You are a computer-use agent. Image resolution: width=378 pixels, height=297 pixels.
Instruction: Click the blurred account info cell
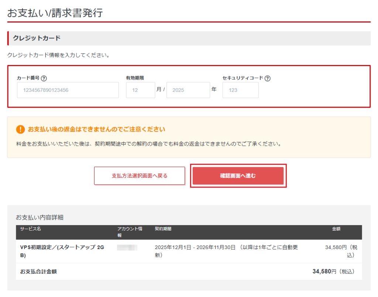(127, 248)
